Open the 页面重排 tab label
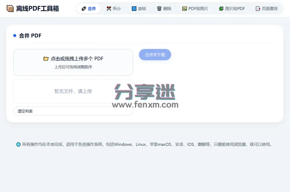The image size is (290, 192). point(270,9)
